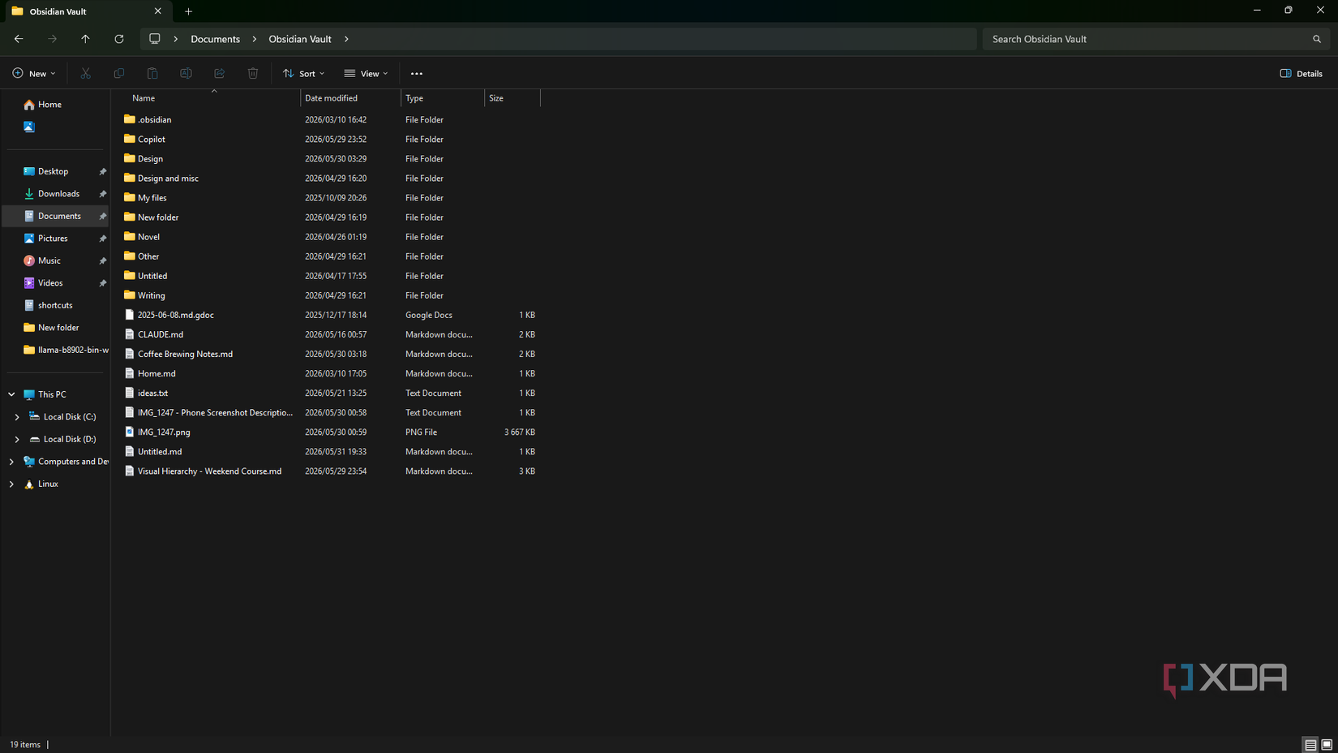
Task: Open Desktop in the sidebar
Action: (x=54, y=171)
